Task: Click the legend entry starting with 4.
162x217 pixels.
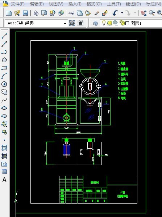Action: [x=122, y=79]
